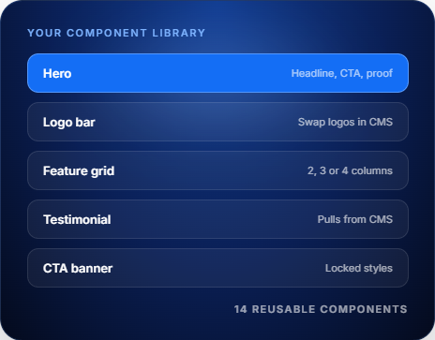The width and height of the screenshot is (435, 340).
Task: Click the '14 REUSABLE COMPONENTS' label
Action: [321, 309]
